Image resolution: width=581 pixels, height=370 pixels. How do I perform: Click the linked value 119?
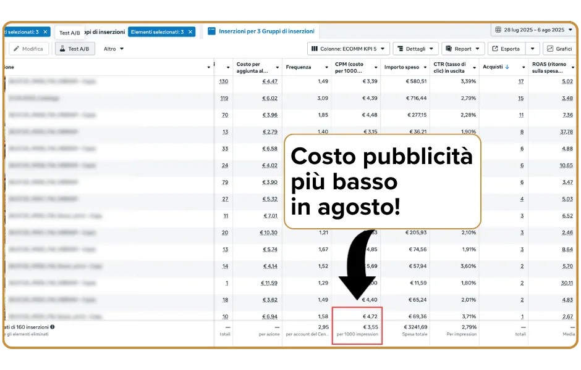(224, 98)
